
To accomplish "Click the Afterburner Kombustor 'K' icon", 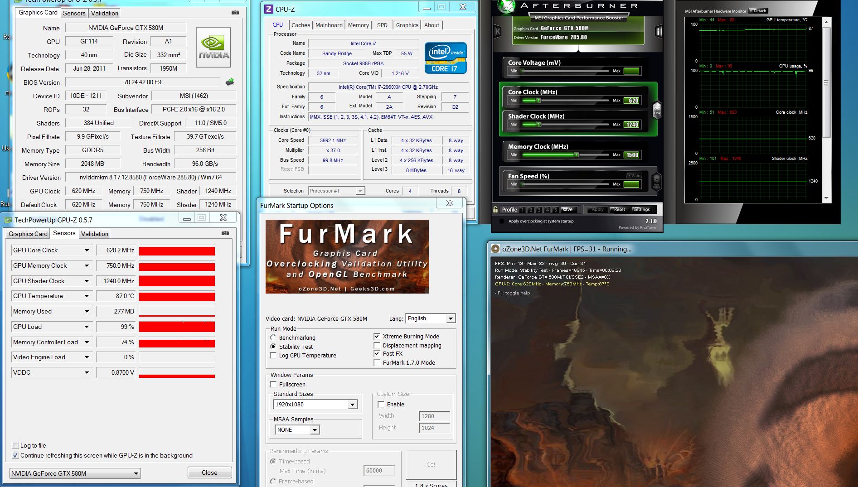I will click(497, 31).
